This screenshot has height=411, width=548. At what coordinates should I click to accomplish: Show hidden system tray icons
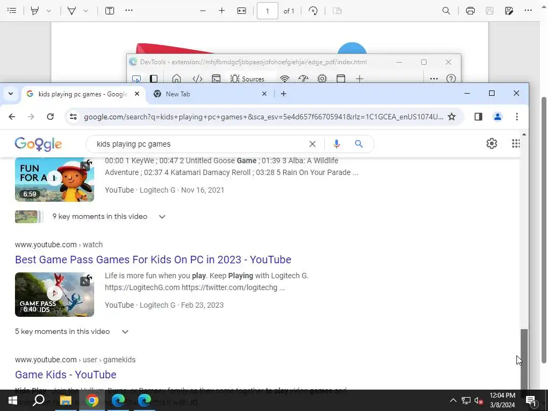click(453, 400)
